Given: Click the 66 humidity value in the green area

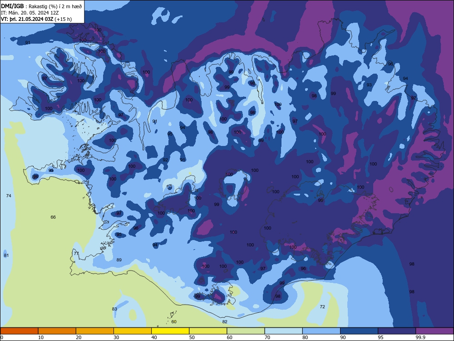Looking at the screenshot, I should pos(53,217).
